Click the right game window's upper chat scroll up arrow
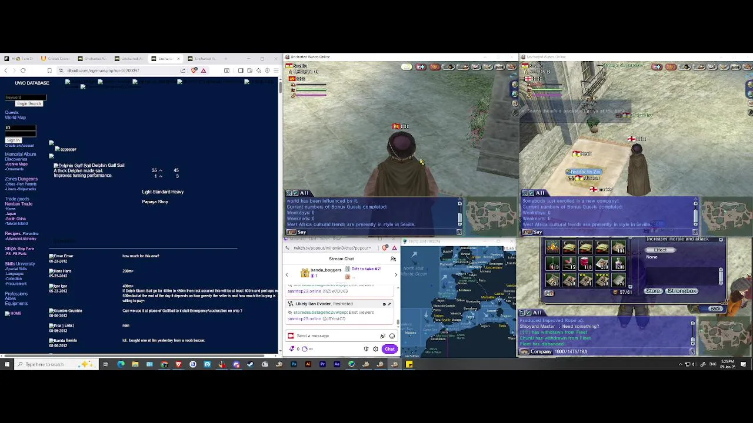This screenshot has width=753, height=423. point(695,204)
